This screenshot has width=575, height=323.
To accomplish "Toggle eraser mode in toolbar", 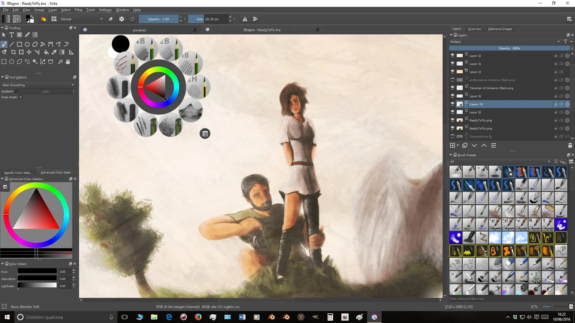I will [111, 19].
